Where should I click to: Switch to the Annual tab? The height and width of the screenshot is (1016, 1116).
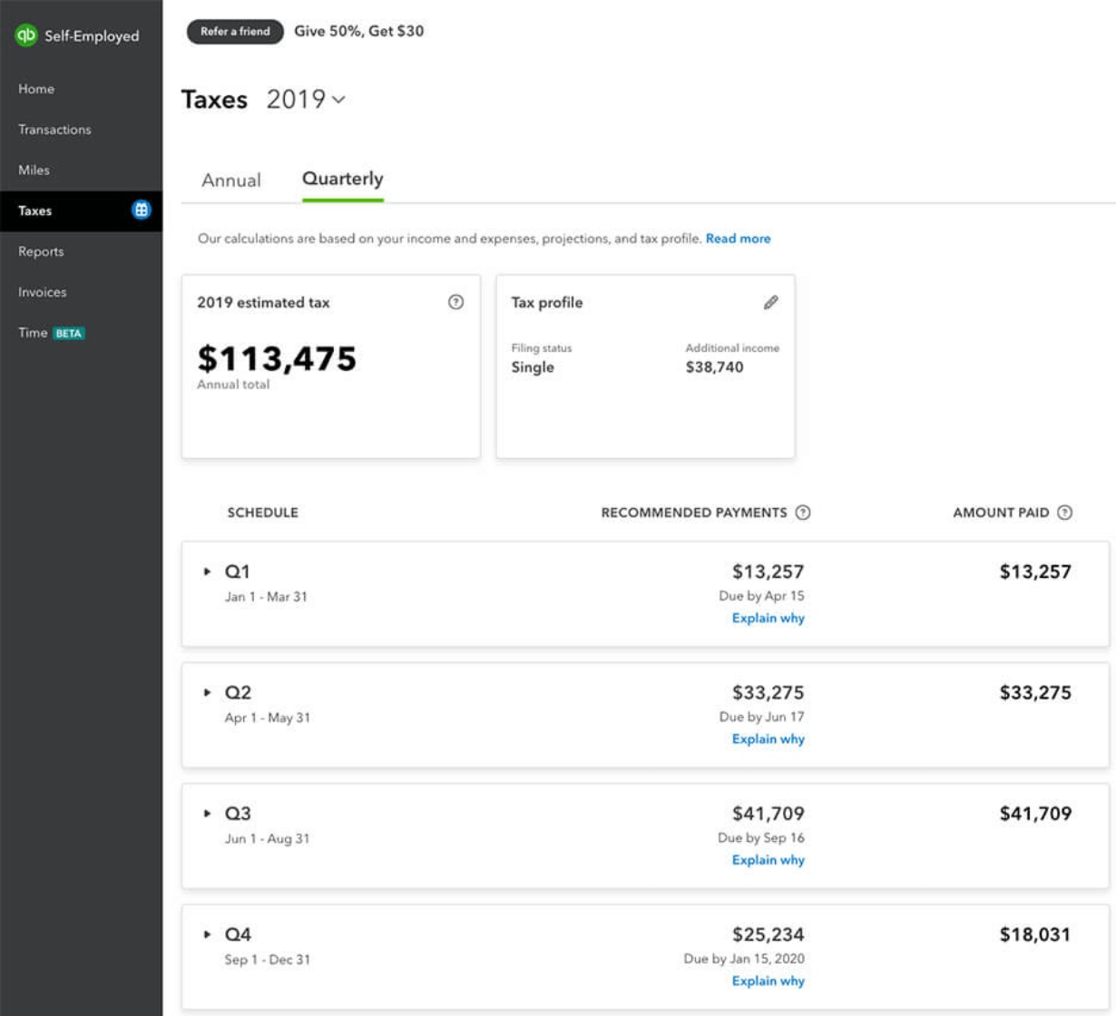(x=231, y=179)
